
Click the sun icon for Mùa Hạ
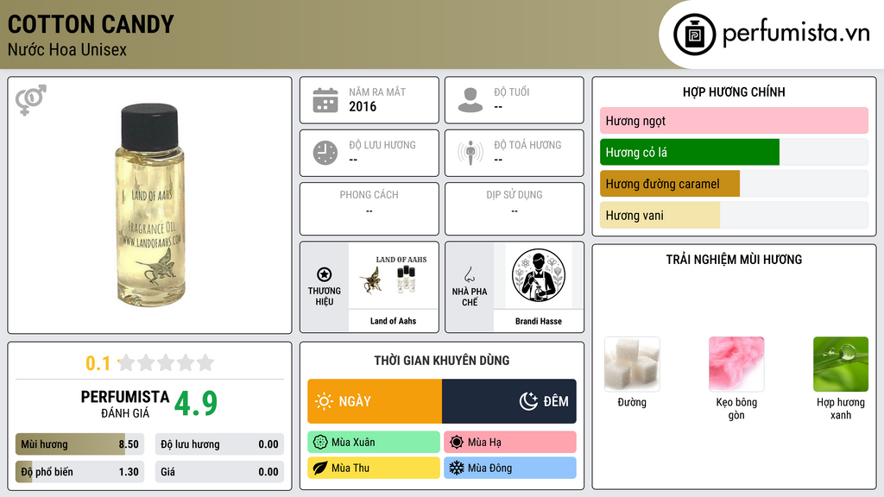(457, 443)
